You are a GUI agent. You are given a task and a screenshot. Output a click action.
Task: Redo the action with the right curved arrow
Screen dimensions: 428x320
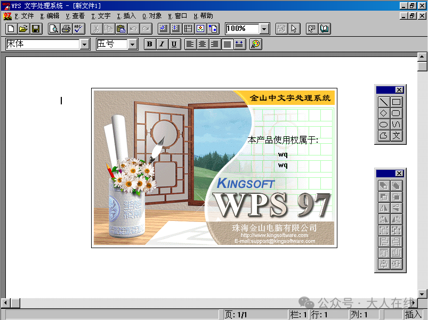pyautogui.click(x=146, y=29)
